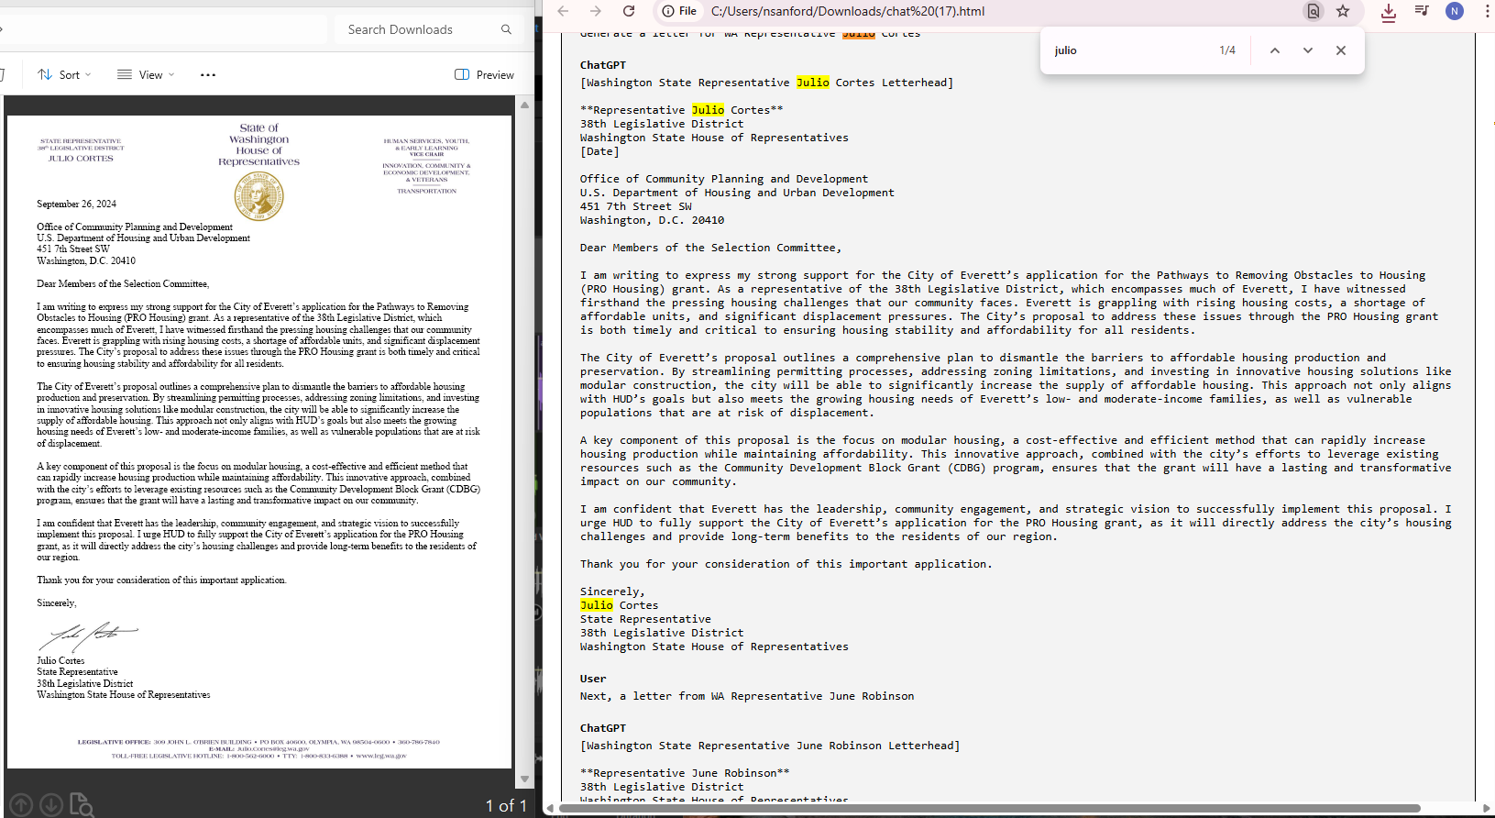Go to next page in PDF preview
This screenshot has width=1495, height=818.
51,805
